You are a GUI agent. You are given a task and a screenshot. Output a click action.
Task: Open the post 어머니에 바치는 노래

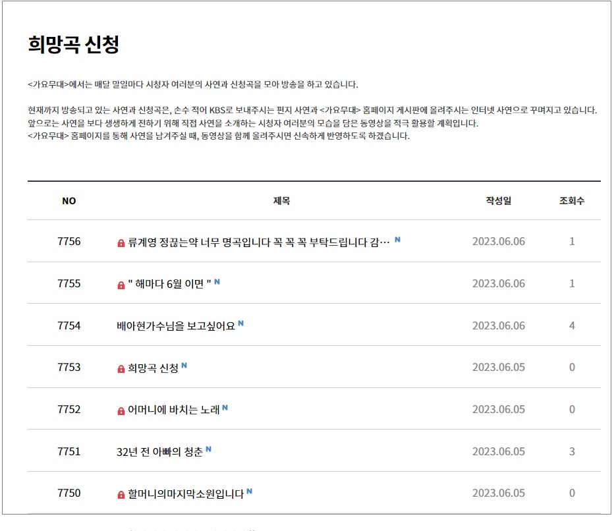[x=175, y=408]
